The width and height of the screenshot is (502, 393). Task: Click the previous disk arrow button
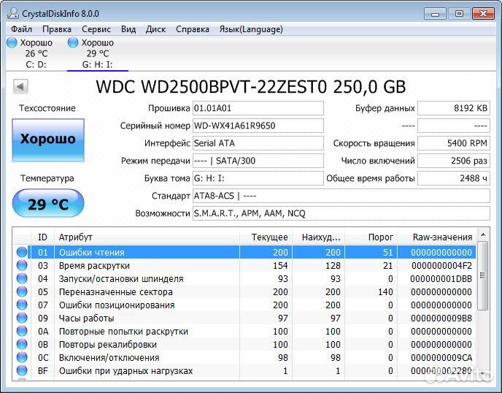click(21, 86)
